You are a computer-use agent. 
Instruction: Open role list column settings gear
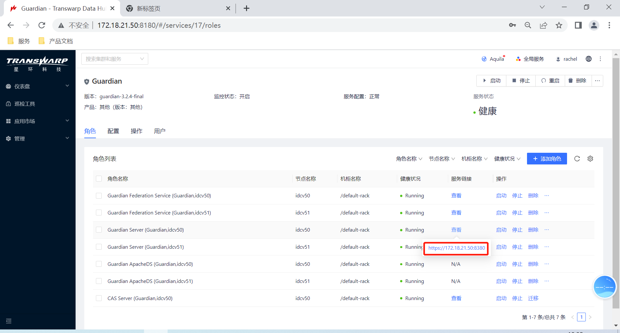(590, 159)
